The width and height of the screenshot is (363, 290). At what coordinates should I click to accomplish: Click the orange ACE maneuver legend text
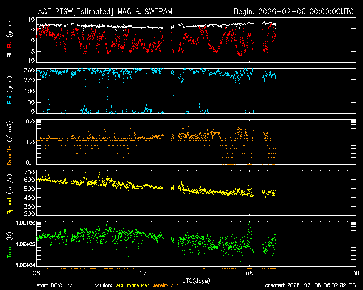[130, 285]
